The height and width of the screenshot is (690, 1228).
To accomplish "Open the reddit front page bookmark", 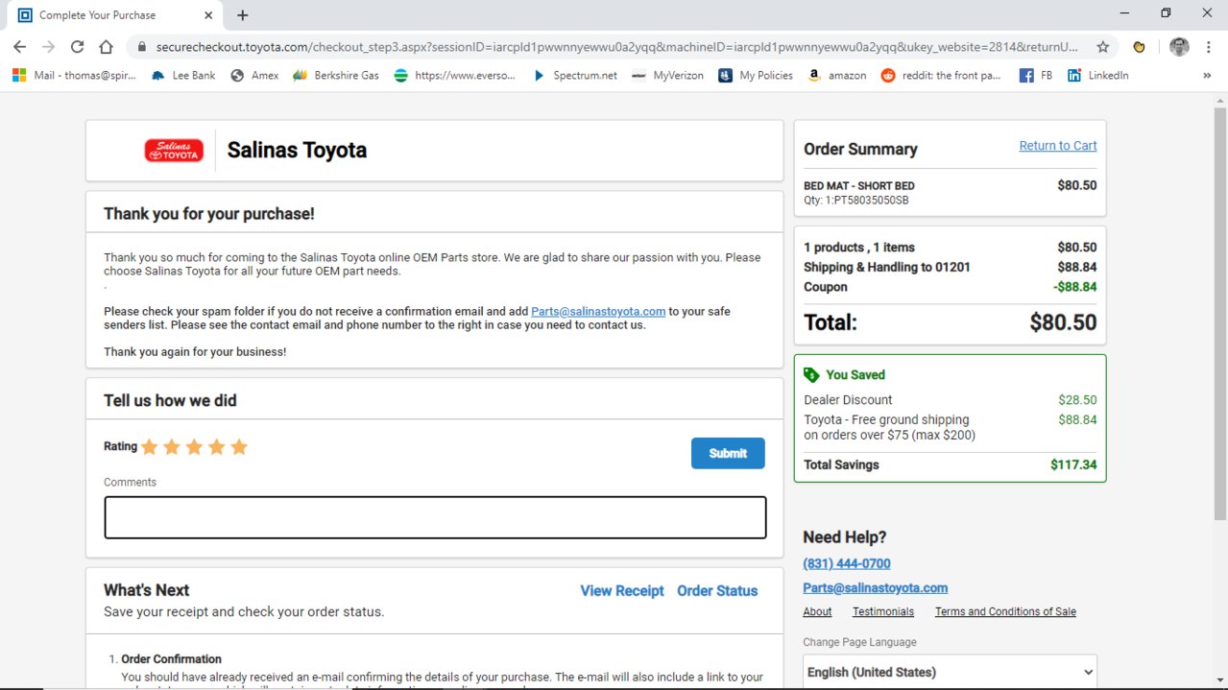I will click(x=941, y=75).
